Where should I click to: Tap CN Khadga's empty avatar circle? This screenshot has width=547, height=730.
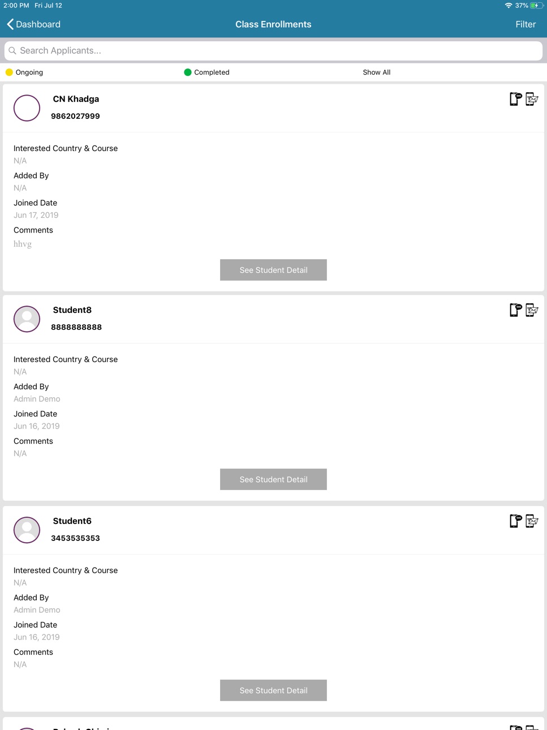point(27,108)
